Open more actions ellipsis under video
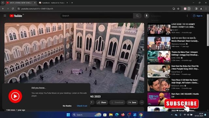 tap(142, 103)
